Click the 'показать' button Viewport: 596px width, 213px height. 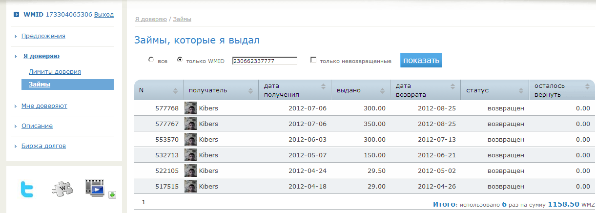(421, 60)
